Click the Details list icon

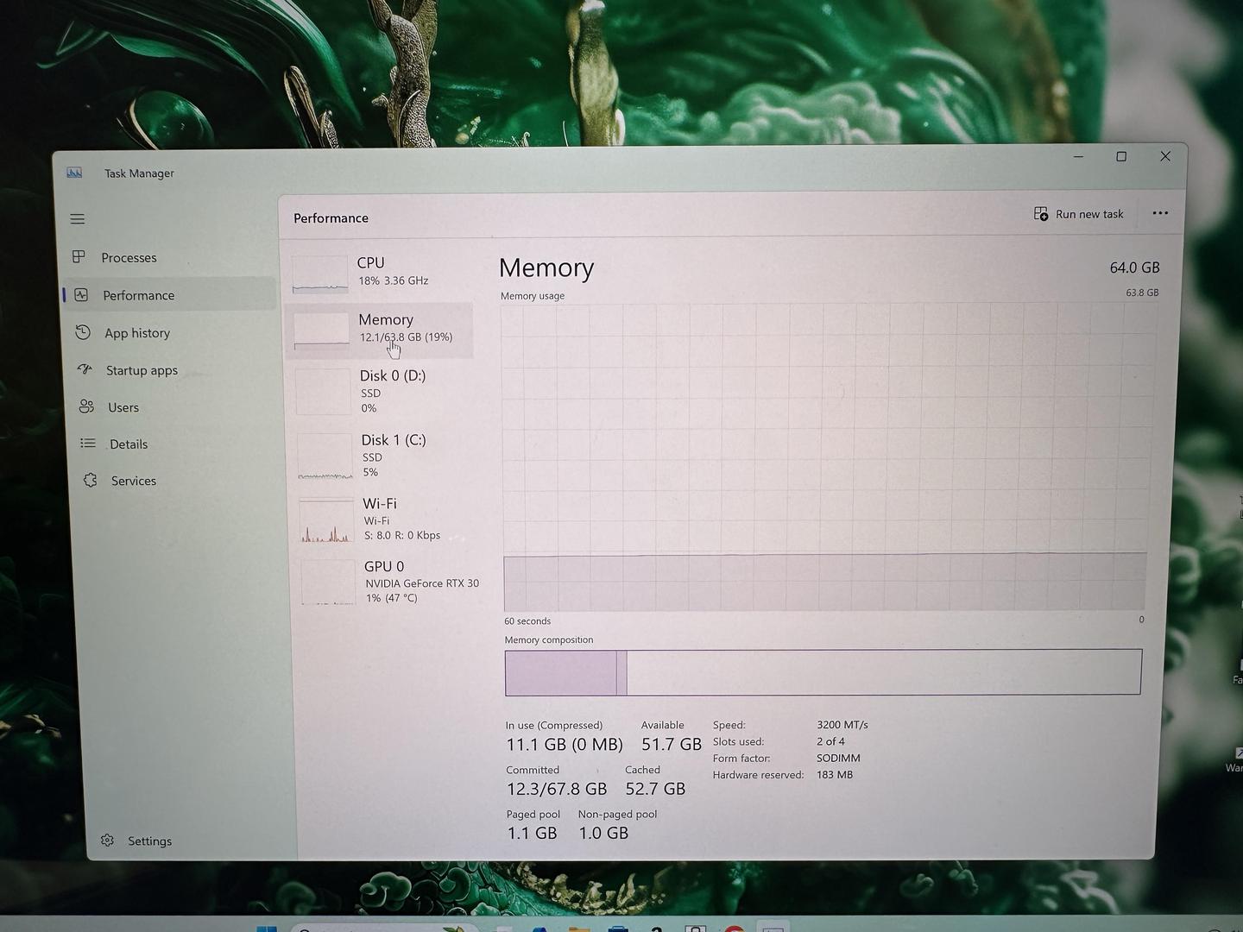pos(88,444)
